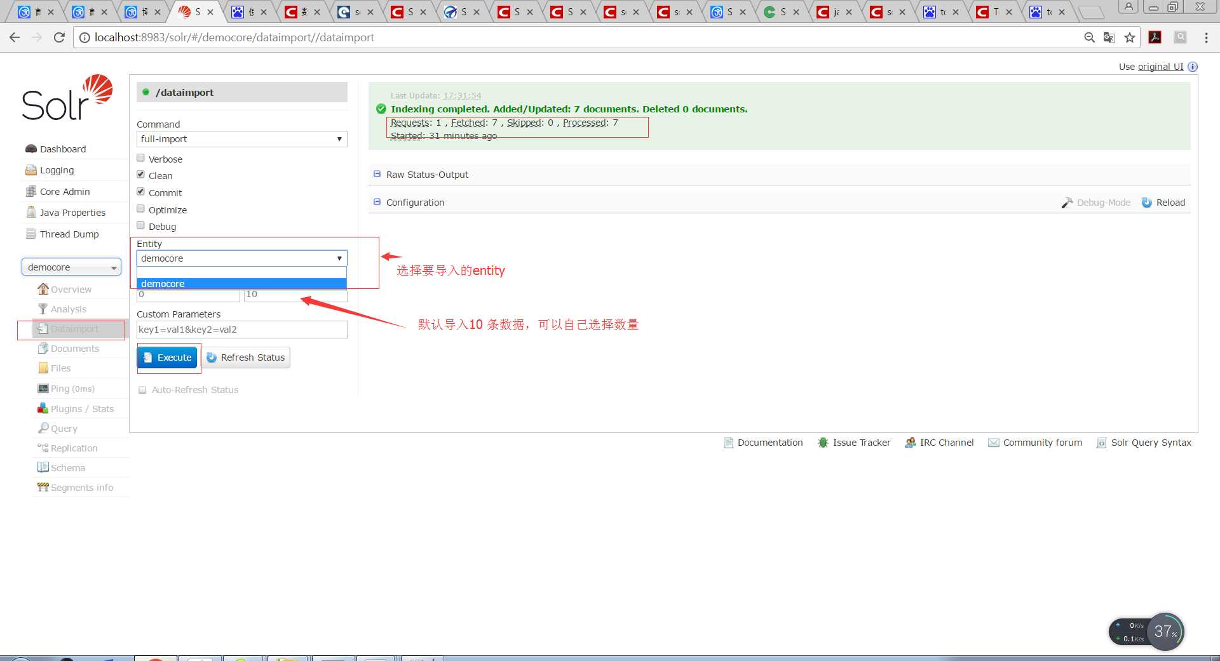Screen dimensions: 1220x661
Task: Open the Replication icon
Action: (x=43, y=448)
